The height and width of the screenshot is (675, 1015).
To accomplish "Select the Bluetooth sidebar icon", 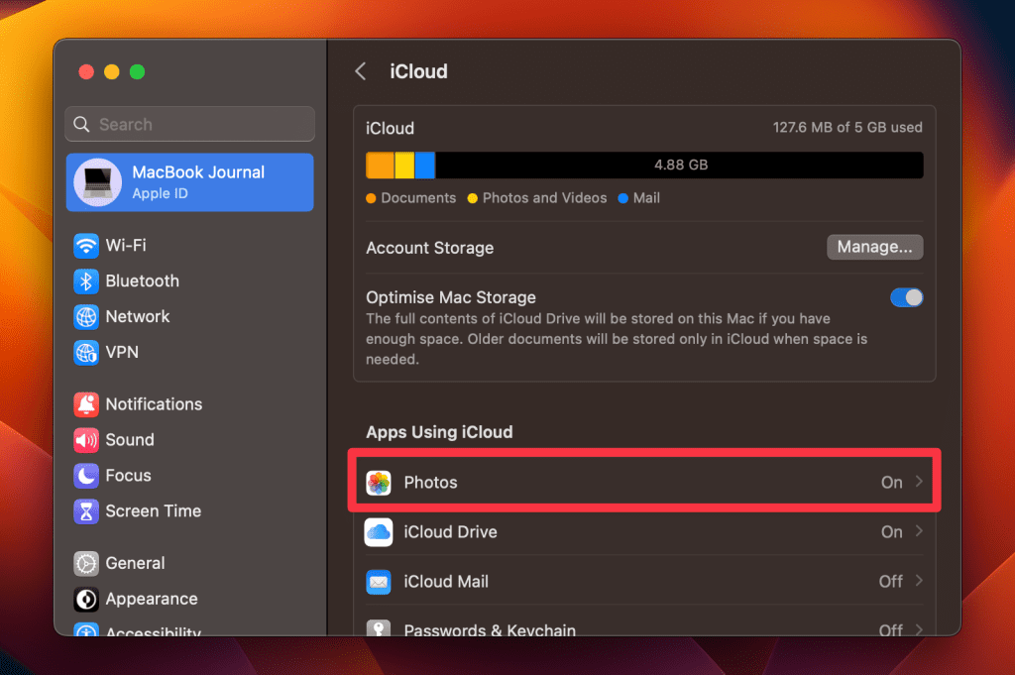I will coord(87,281).
